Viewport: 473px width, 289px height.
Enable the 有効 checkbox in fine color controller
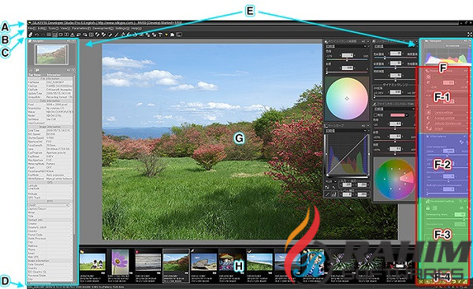(x=375, y=115)
